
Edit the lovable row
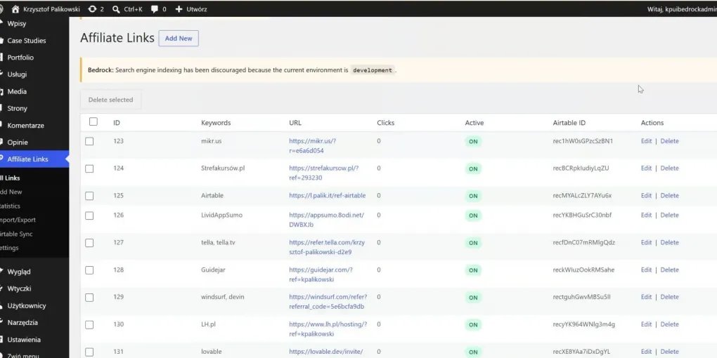[x=646, y=352]
